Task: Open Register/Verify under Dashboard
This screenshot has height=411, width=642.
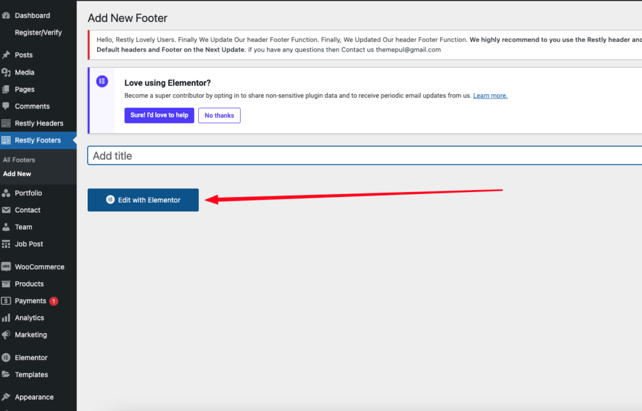Action: pos(38,33)
